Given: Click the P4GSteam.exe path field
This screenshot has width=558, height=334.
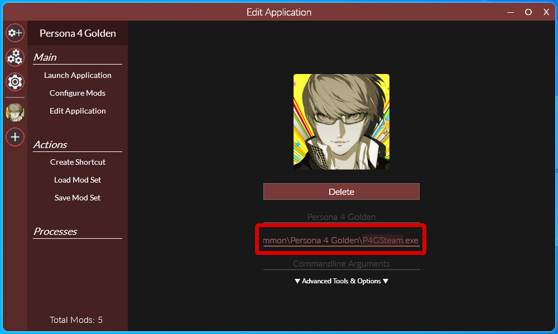Looking at the screenshot, I should (341, 240).
